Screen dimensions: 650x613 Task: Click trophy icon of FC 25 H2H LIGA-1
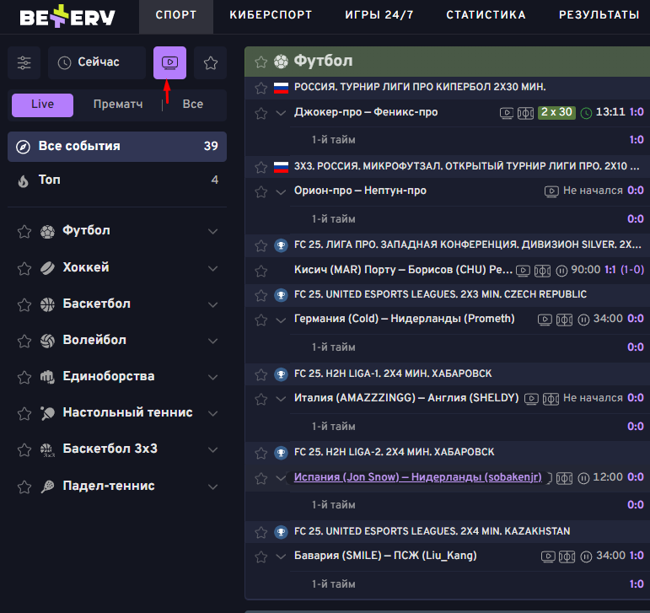coord(281,374)
